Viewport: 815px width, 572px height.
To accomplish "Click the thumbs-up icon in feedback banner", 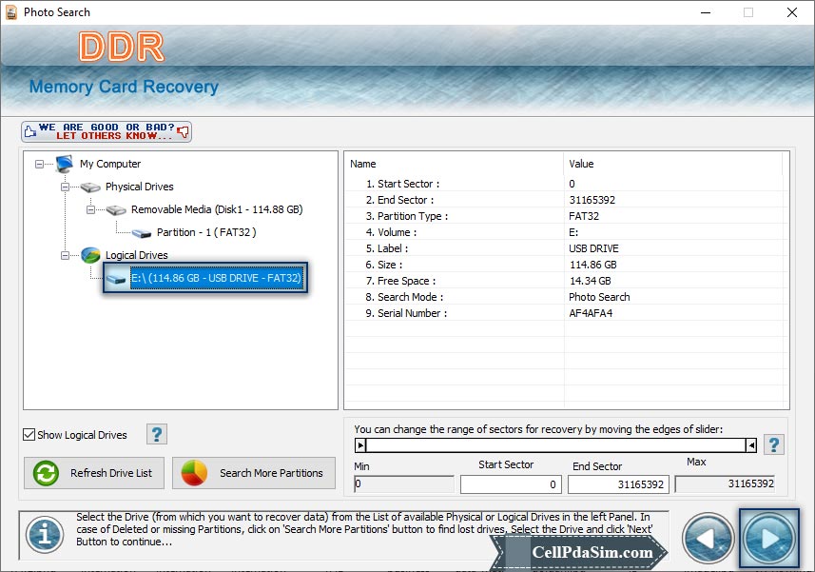I will 30,131.
